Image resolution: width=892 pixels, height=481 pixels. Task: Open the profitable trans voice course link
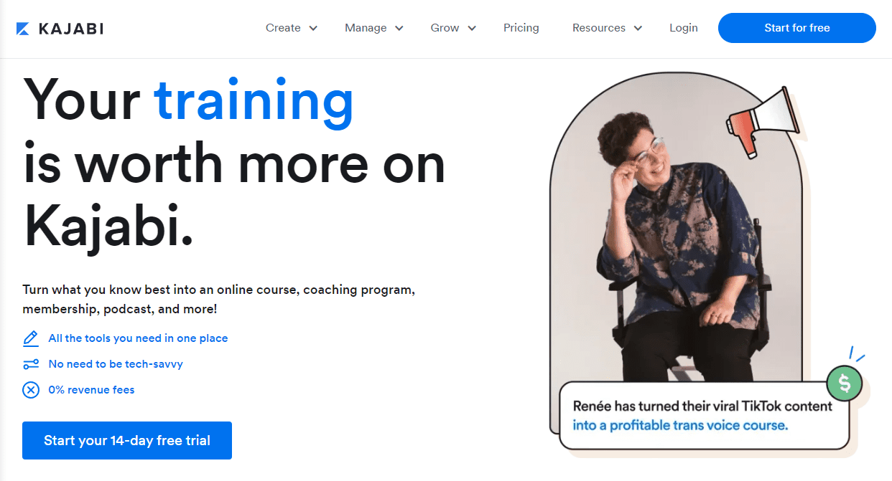680,425
